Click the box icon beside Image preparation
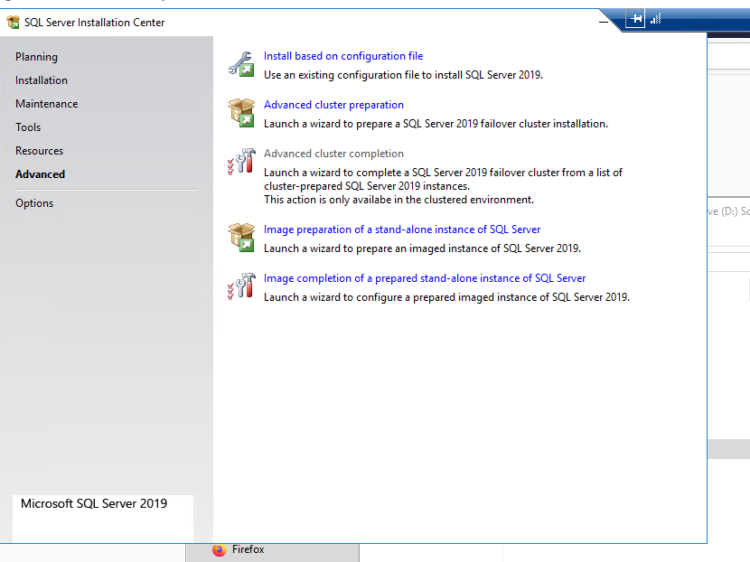 (x=241, y=238)
